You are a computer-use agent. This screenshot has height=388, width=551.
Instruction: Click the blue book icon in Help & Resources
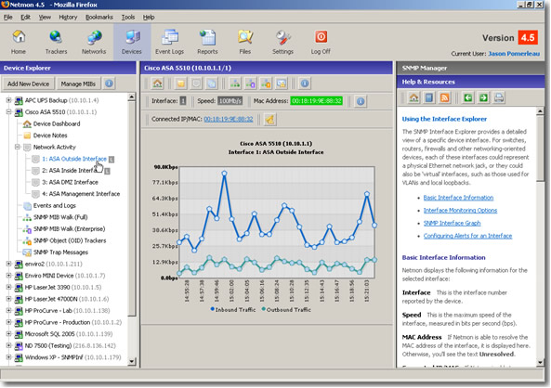click(429, 97)
